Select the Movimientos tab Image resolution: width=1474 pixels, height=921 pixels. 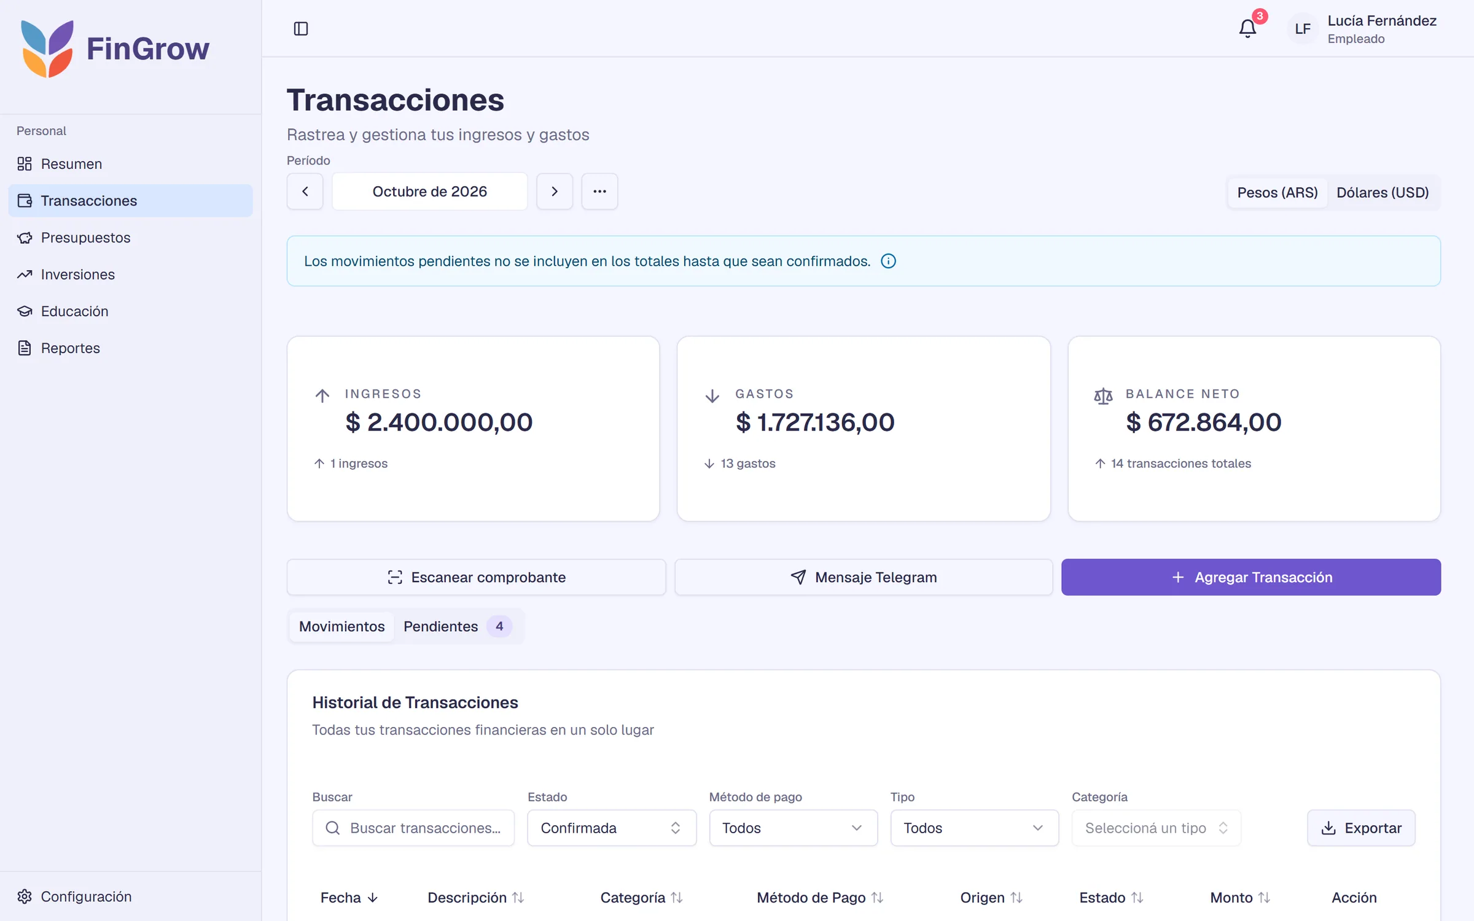(x=341, y=626)
